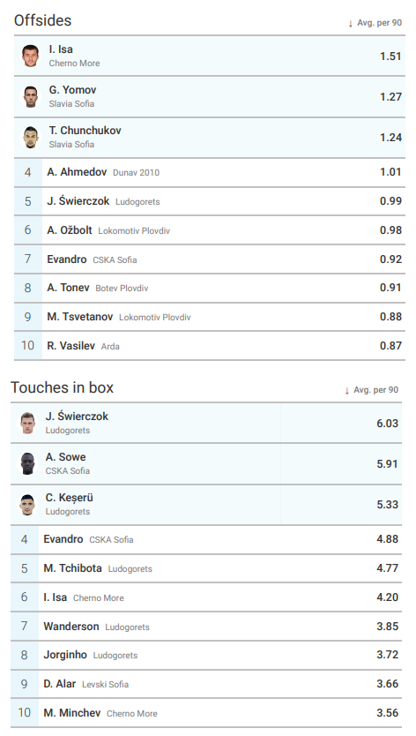The width and height of the screenshot is (416, 736).
Task: Select A. Tonev of Botev Plovdiv
Action: tap(68, 288)
